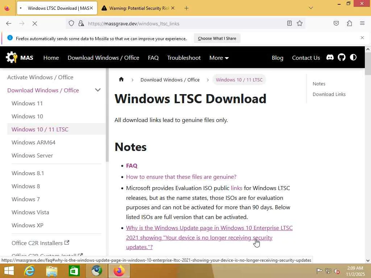Open the Contact Us link

(x=306, y=58)
